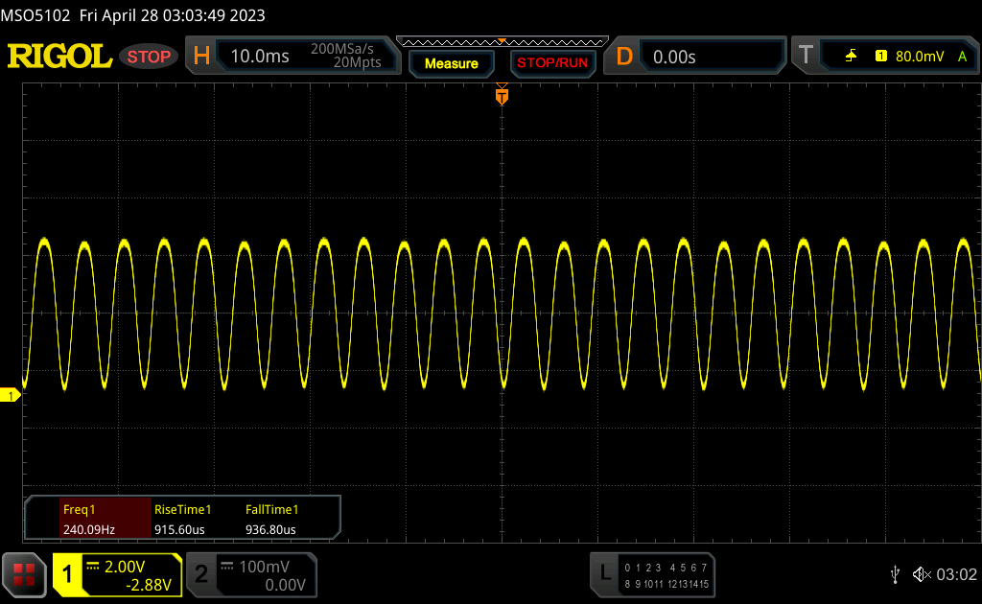
Task: Click the channel 1 DC coupling icon
Action: (93, 566)
